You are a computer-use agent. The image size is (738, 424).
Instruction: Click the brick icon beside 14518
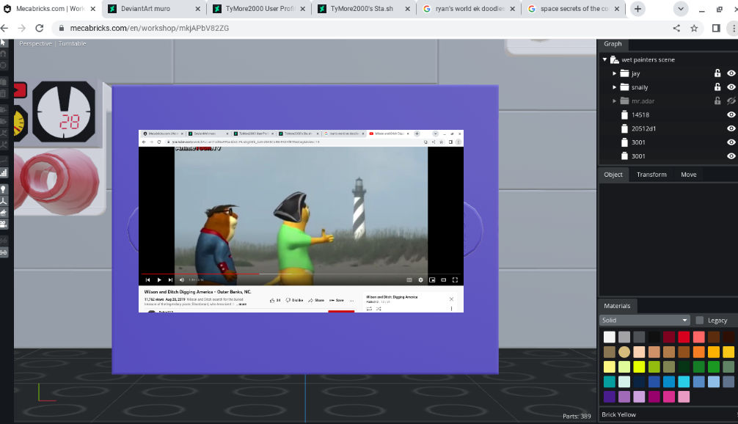624,115
